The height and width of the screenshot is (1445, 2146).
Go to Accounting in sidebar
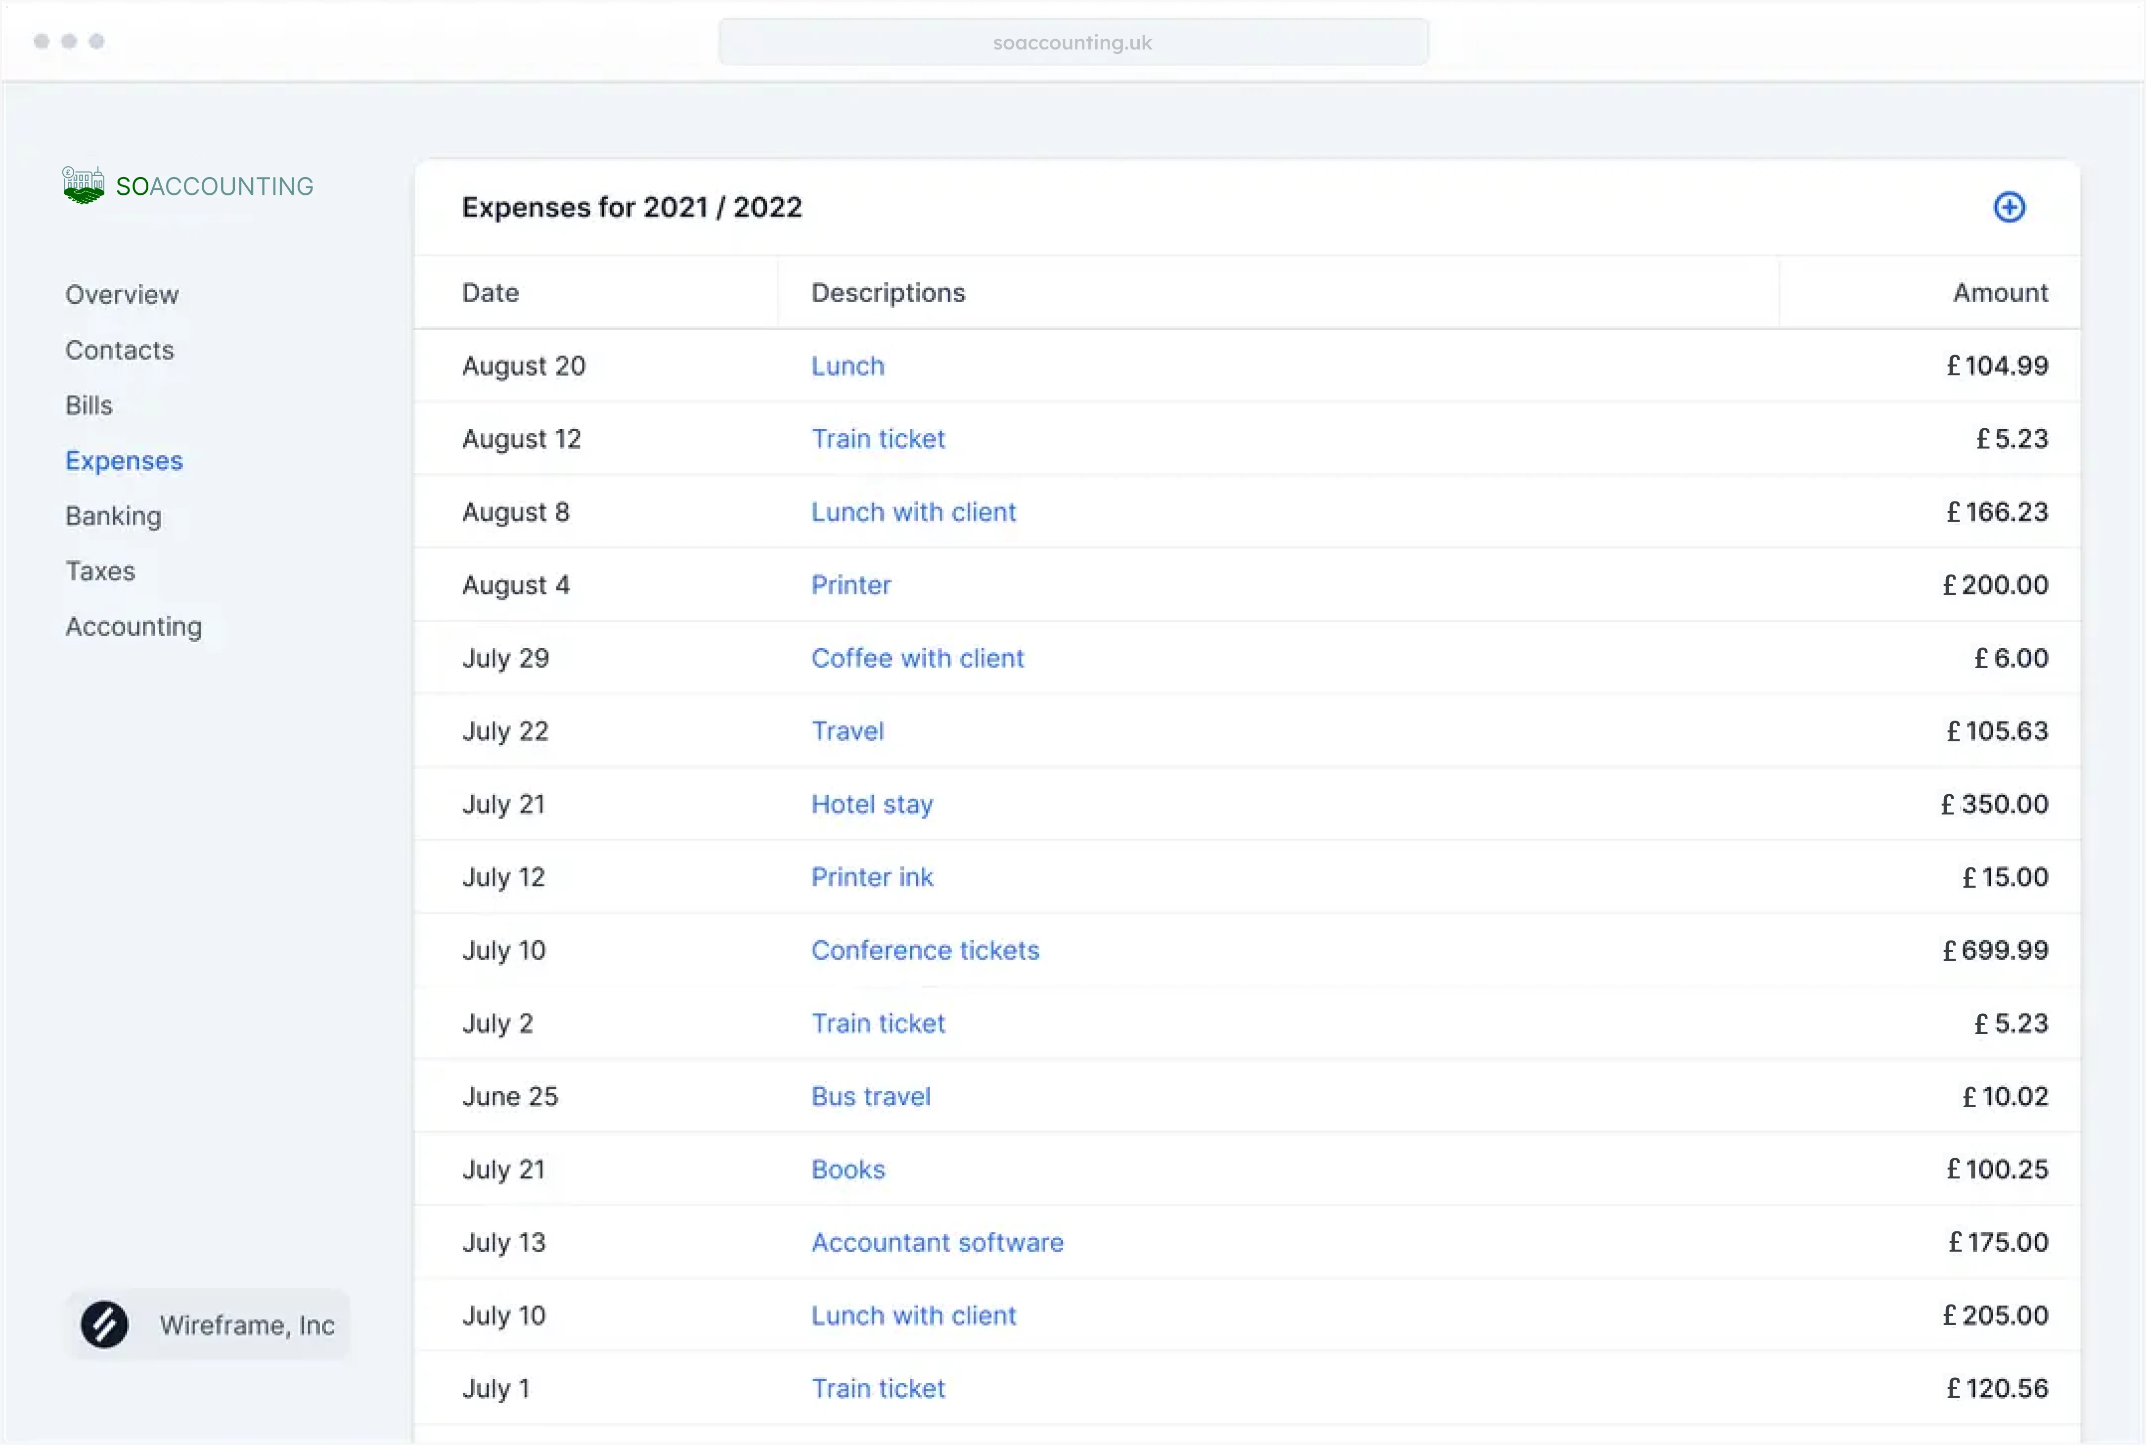point(134,627)
